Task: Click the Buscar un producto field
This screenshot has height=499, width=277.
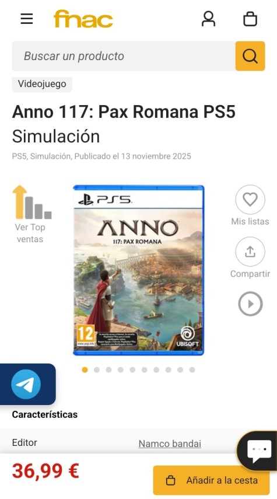Action: tap(124, 56)
